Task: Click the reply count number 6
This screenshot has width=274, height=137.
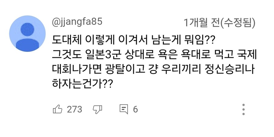Action: 135,109
